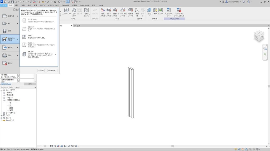Click the horizontal scrollbar thumb of the view
Image resolution: width=270 pixels, height=151 pixels.
coord(172,146)
